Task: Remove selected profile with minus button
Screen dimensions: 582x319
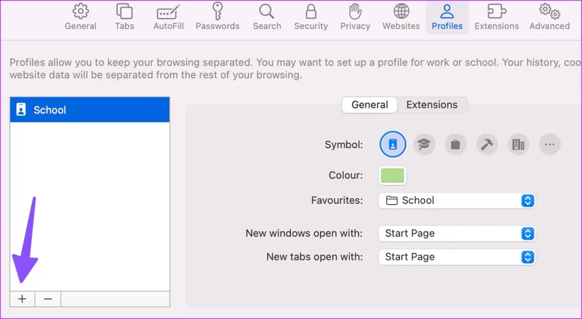Action: pos(48,299)
